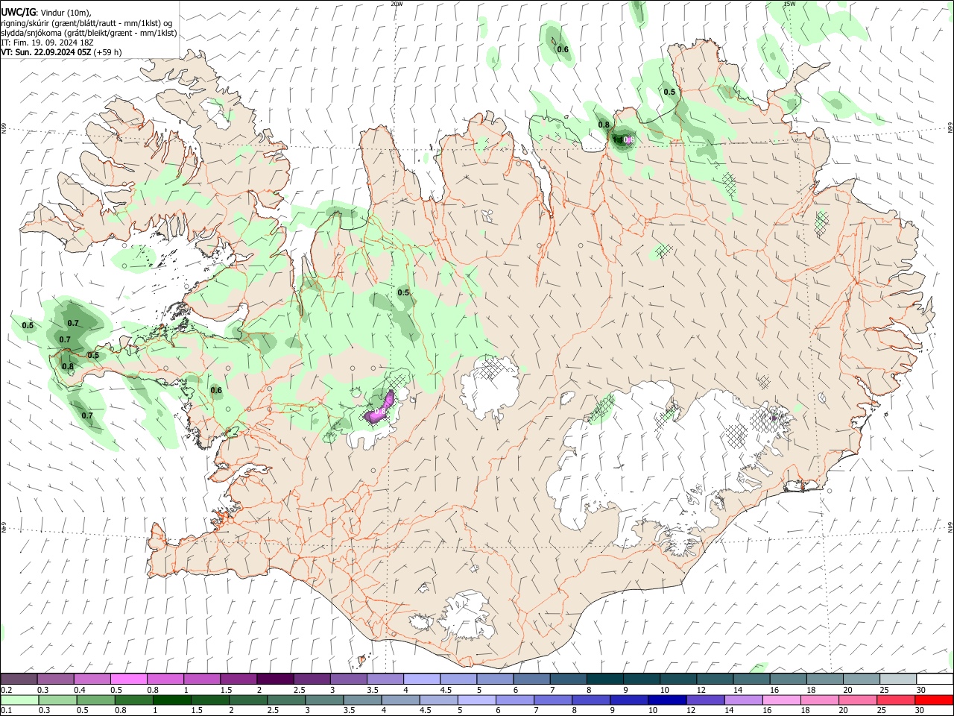Pick the rain legend swatch labeled 0.5
Image resolution: width=954 pixels, height=716 pixels.
point(95,700)
